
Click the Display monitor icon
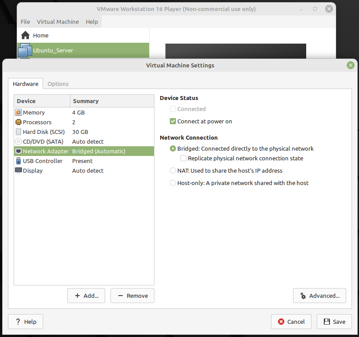(18, 170)
